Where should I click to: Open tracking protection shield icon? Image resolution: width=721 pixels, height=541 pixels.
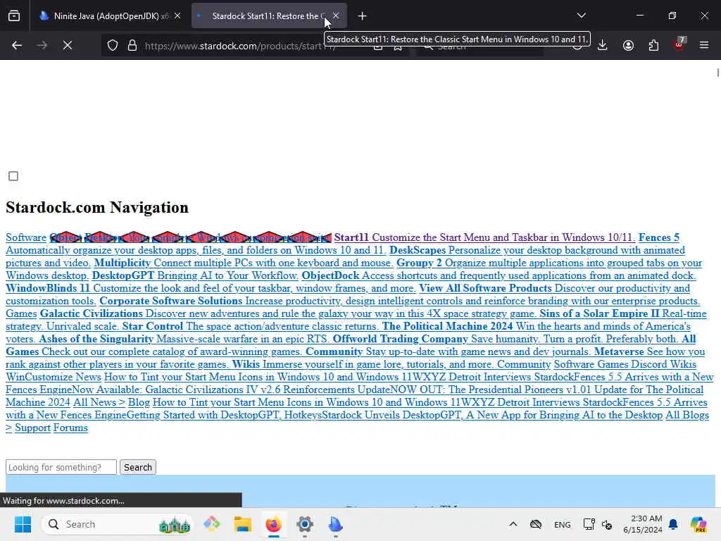pos(113,45)
